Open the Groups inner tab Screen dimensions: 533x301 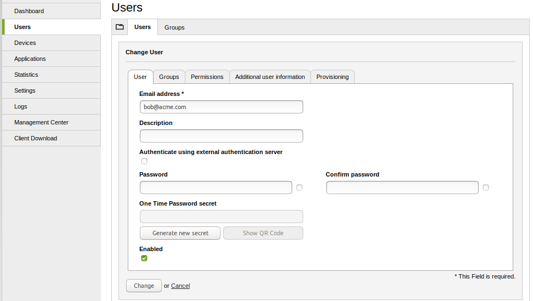pyautogui.click(x=169, y=77)
